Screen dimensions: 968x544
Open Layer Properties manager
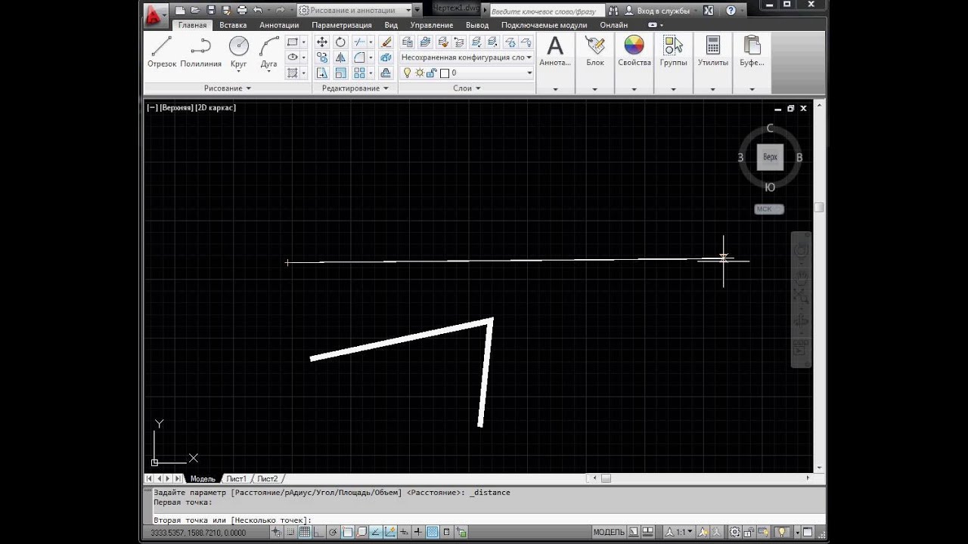tap(408, 42)
